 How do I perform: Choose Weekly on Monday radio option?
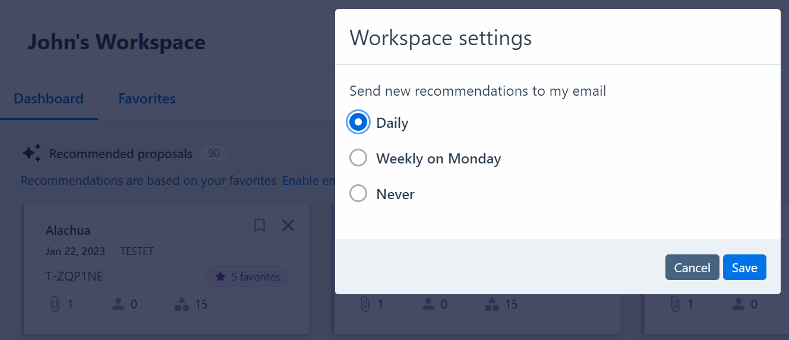[x=358, y=158]
